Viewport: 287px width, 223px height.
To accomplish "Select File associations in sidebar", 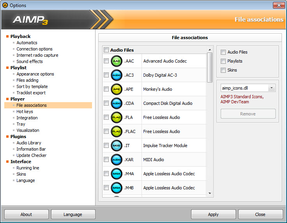I will (x=48, y=105).
